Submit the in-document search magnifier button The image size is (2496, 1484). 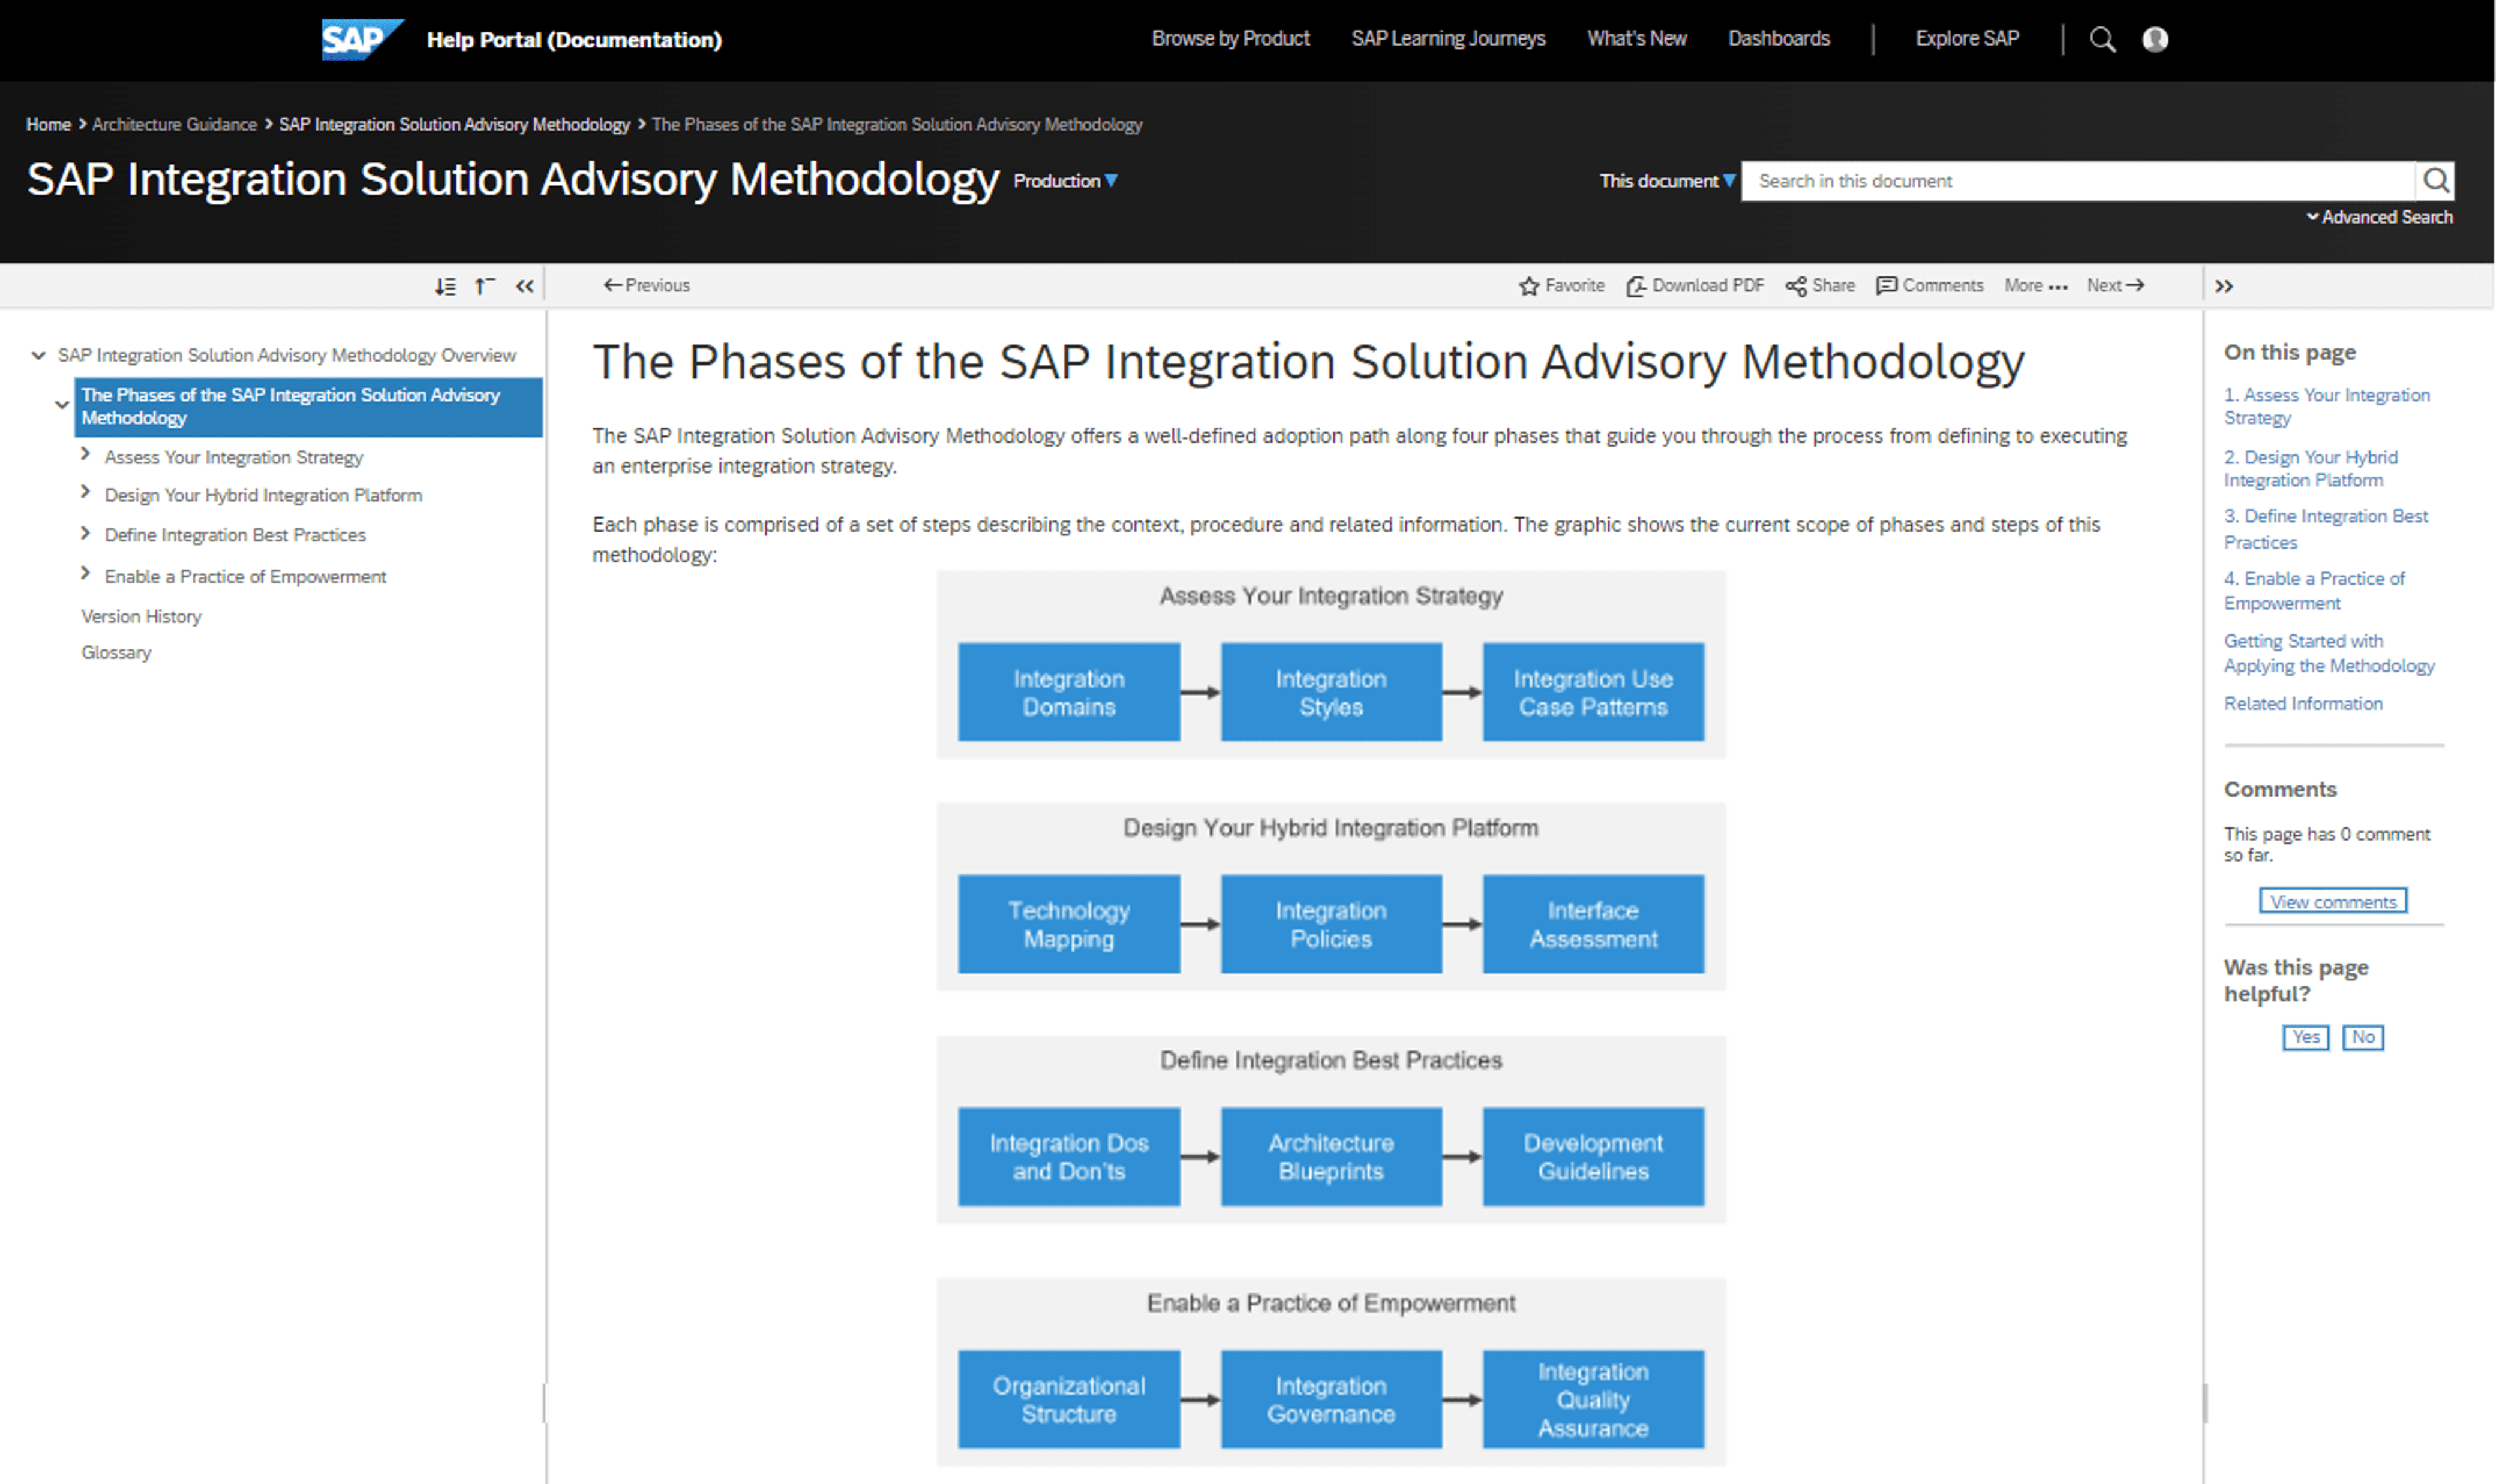point(2435,181)
